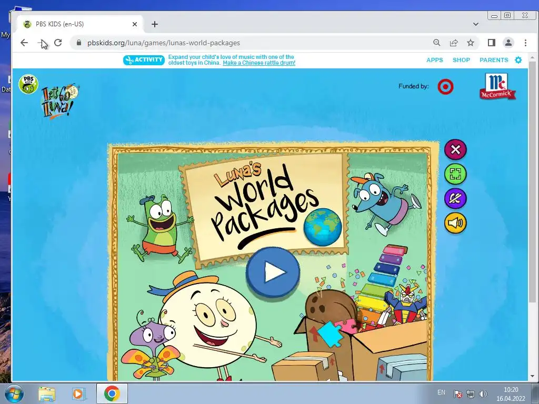The height and width of the screenshot is (404, 539).
Task: Open the Chrome side panel
Action: tap(491, 43)
